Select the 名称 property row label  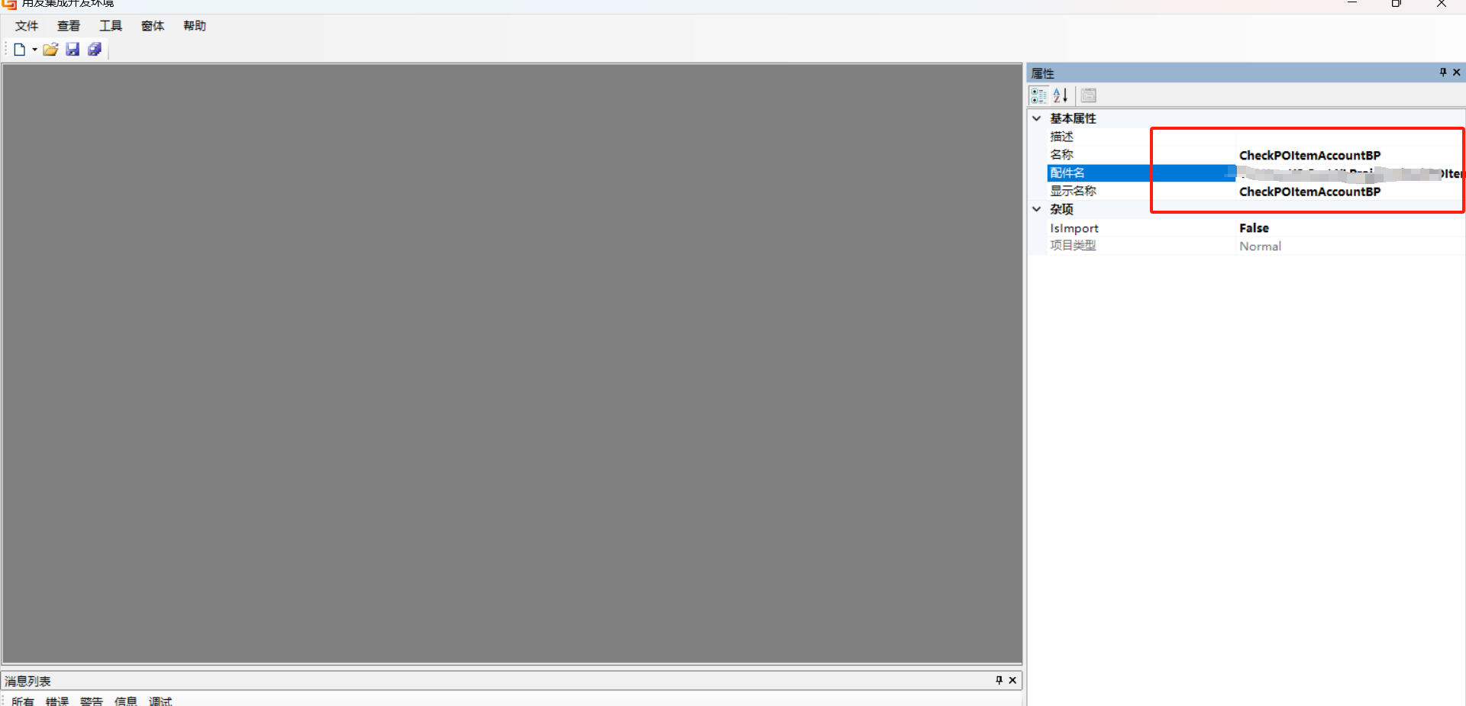[x=1061, y=155]
